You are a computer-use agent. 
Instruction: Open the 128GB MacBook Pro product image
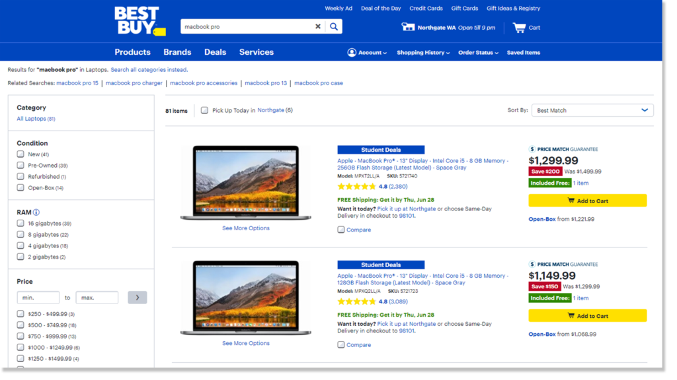pyautogui.click(x=246, y=298)
